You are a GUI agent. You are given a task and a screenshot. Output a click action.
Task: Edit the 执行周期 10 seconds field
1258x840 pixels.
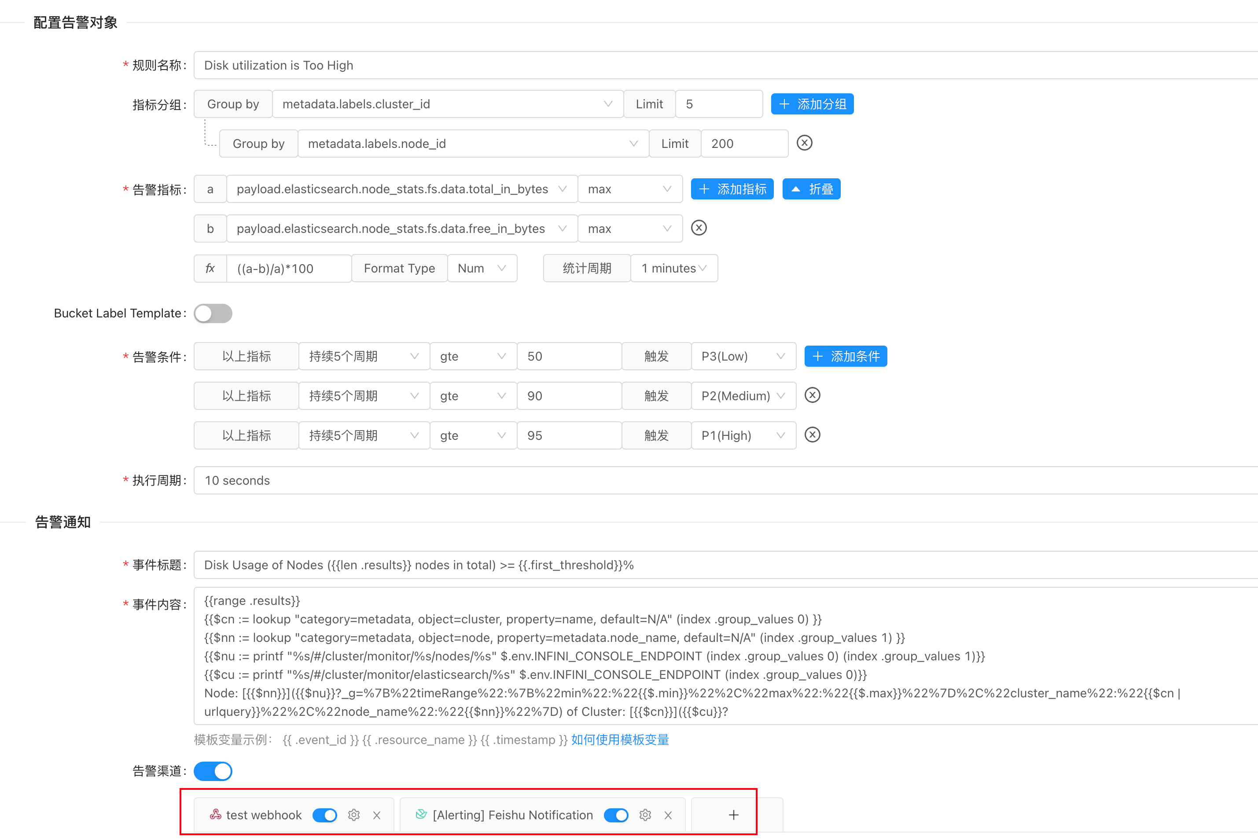tap(726, 481)
